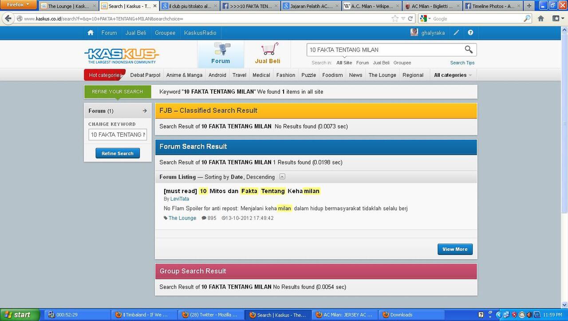Select All Site search scope

pyautogui.click(x=344, y=63)
